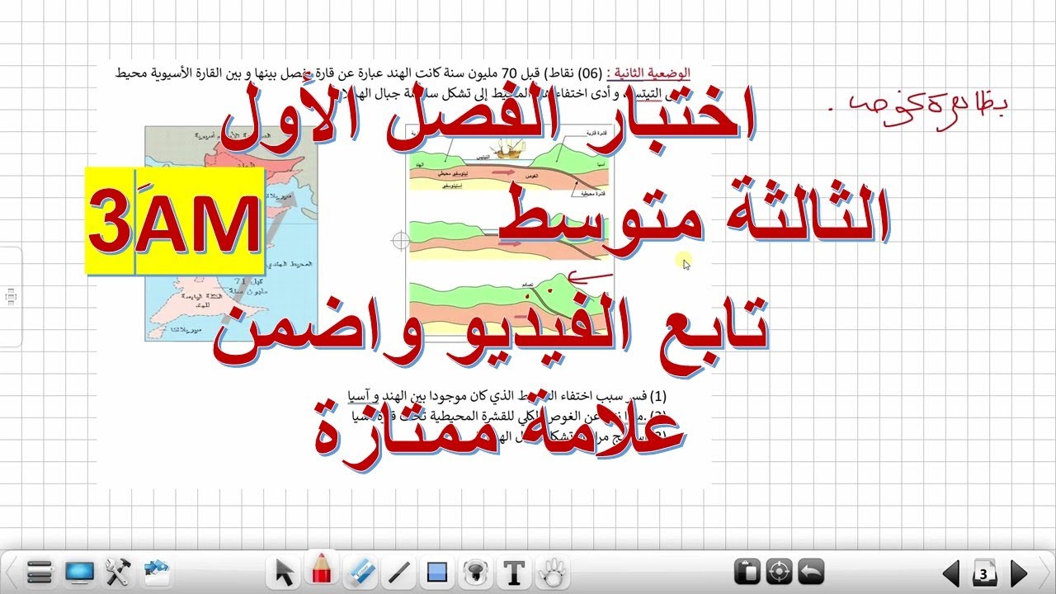This screenshot has height=594, width=1056.
Task: Open the page 3 sorter icon
Action: point(985,572)
